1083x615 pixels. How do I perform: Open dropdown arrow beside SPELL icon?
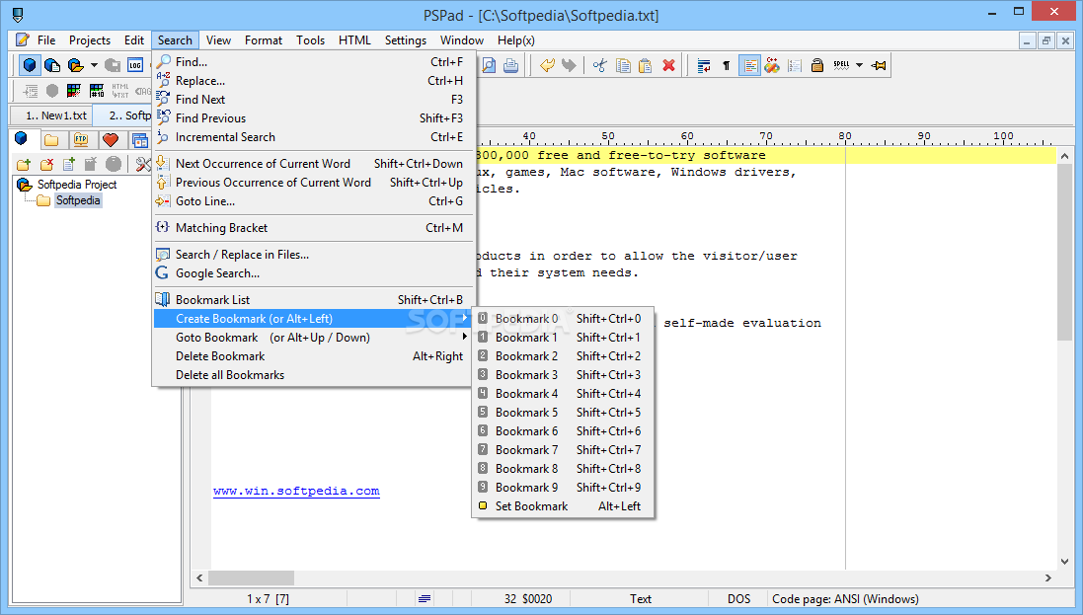point(859,65)
